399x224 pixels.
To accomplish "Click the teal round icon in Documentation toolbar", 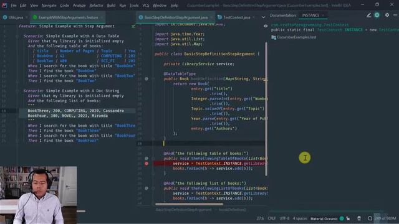I will coord(377,15).
